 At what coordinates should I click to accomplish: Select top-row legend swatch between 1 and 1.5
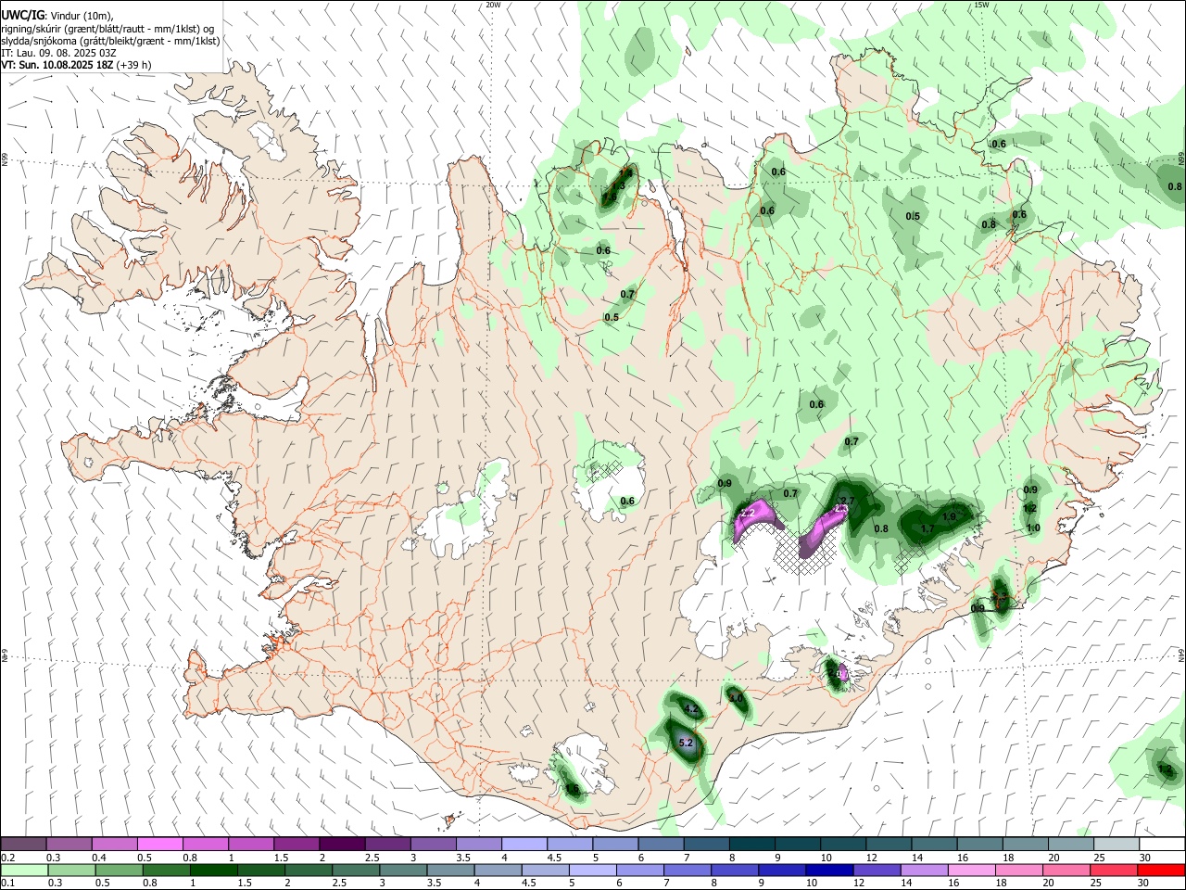pos(250,844)
